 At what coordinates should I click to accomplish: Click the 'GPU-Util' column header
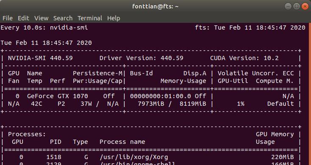[233, 81]
